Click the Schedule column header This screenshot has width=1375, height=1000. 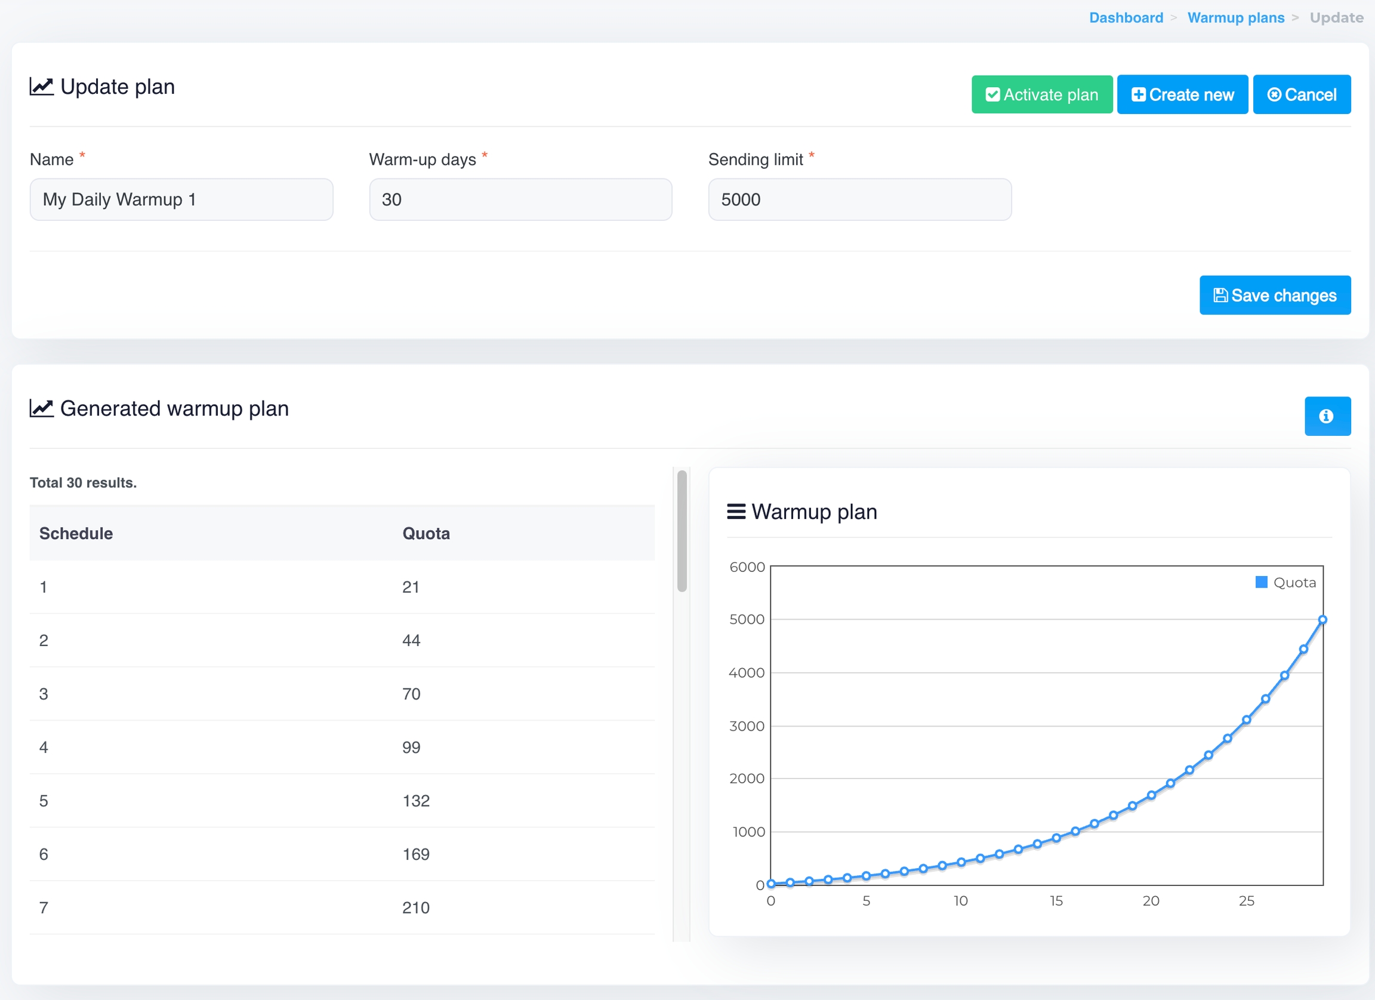pyautogui.click(x=76, y=534)
